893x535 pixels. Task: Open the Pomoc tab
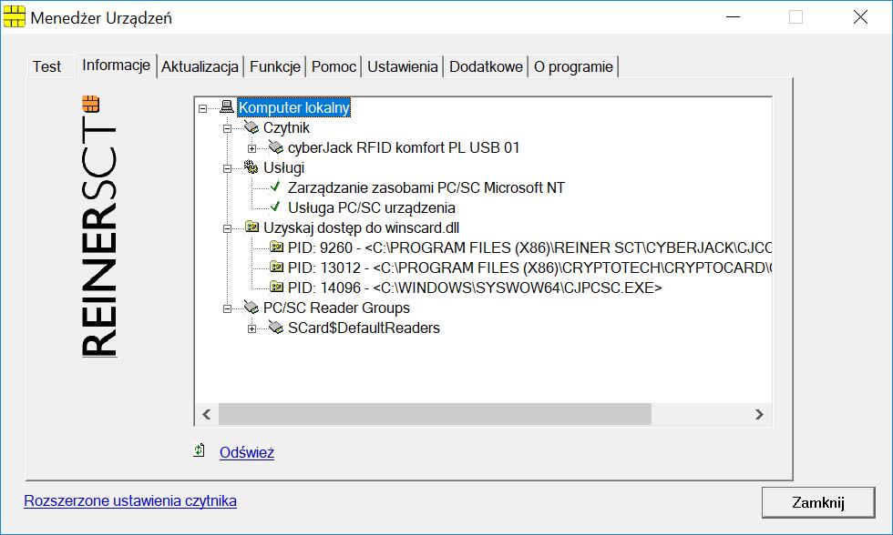pyautogui.click(x=334, y=66)
